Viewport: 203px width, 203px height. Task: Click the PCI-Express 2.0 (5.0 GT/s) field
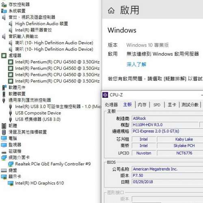click(x=167, y=131)
